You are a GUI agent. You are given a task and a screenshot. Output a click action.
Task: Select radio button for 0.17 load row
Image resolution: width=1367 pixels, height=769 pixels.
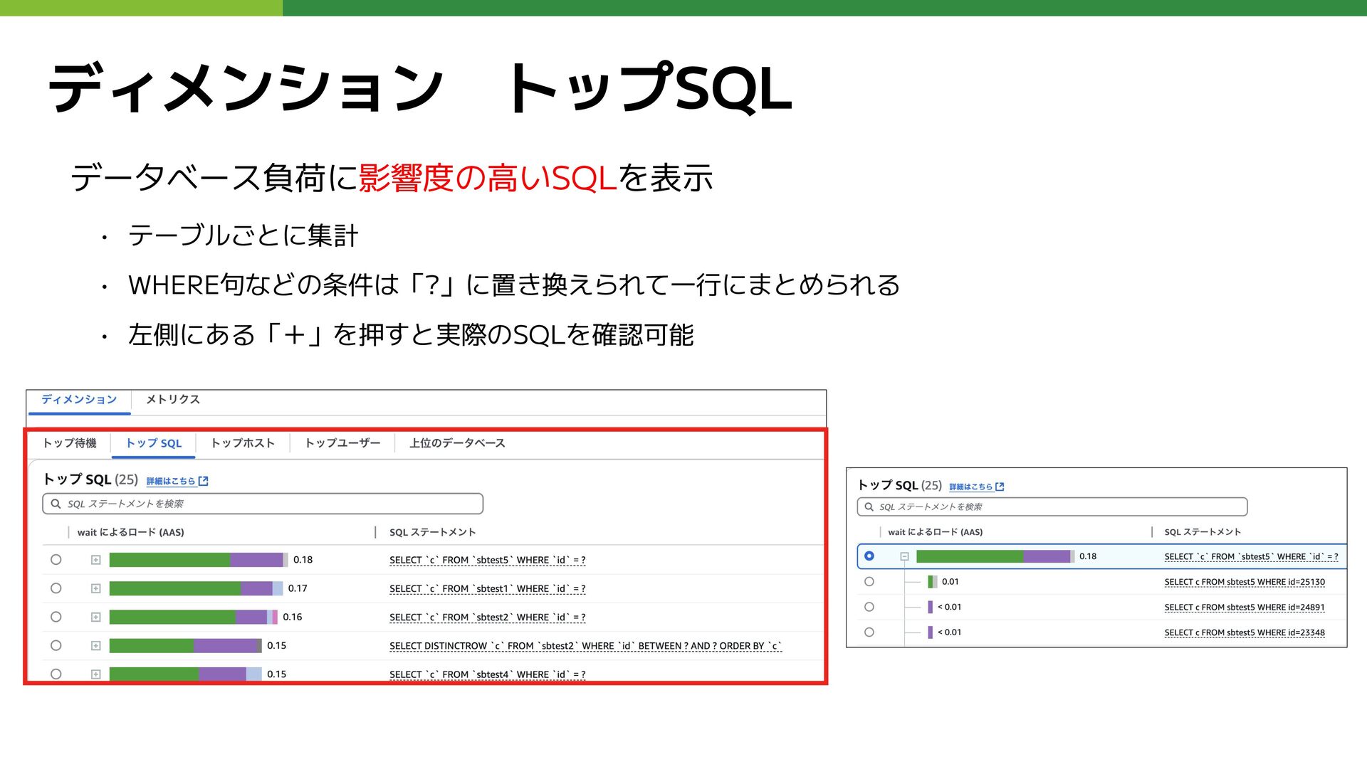click(56, 589)
